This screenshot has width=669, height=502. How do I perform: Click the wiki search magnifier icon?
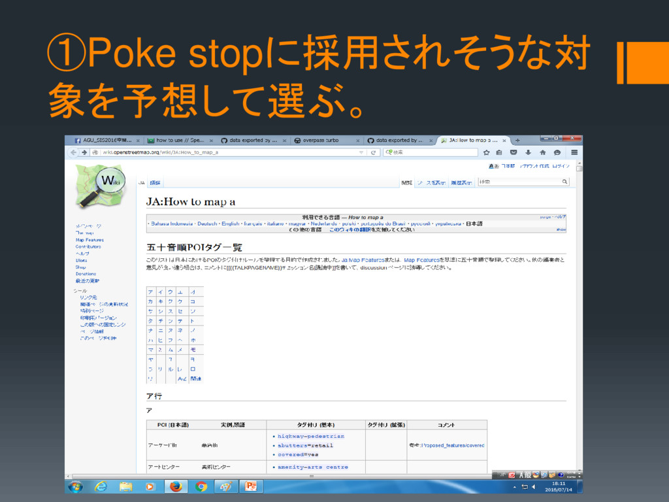click(564, 182)
